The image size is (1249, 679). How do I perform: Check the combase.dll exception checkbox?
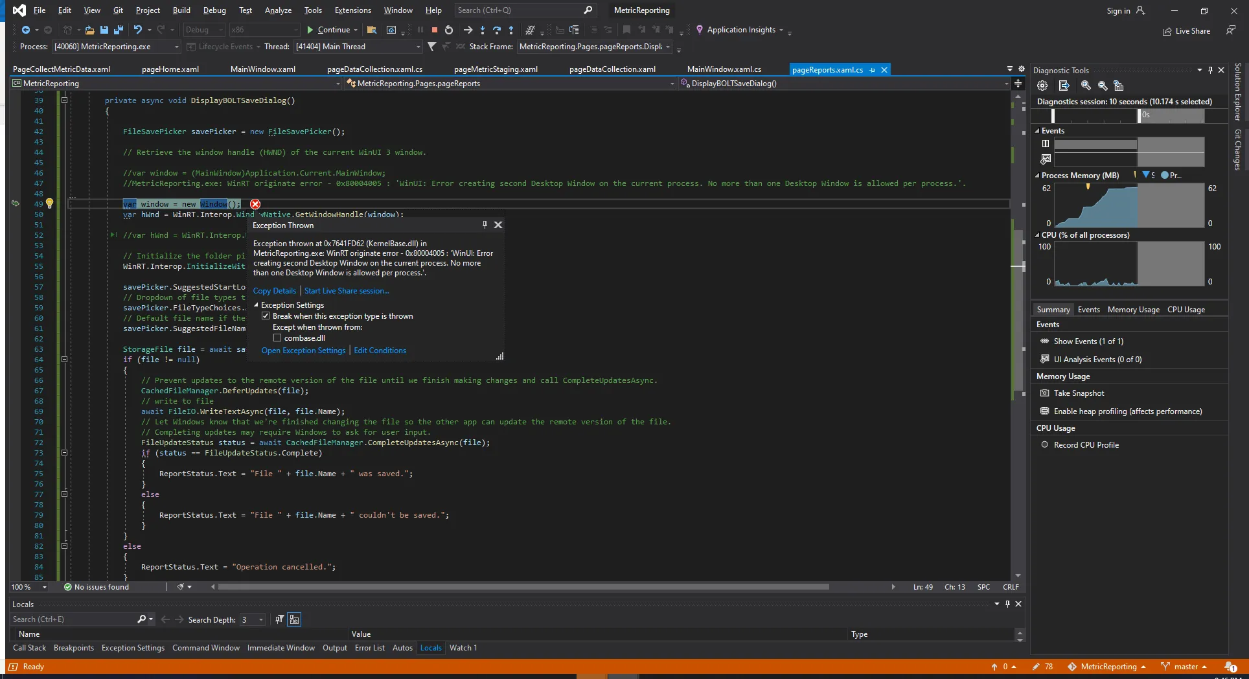277,338
